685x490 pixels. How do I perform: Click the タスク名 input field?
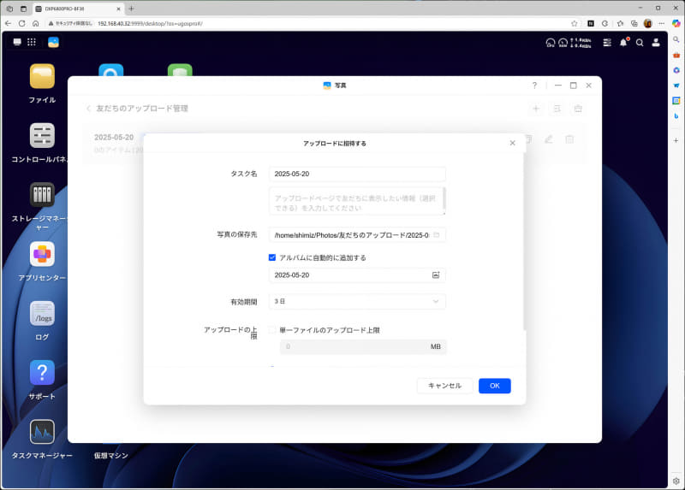357,174
